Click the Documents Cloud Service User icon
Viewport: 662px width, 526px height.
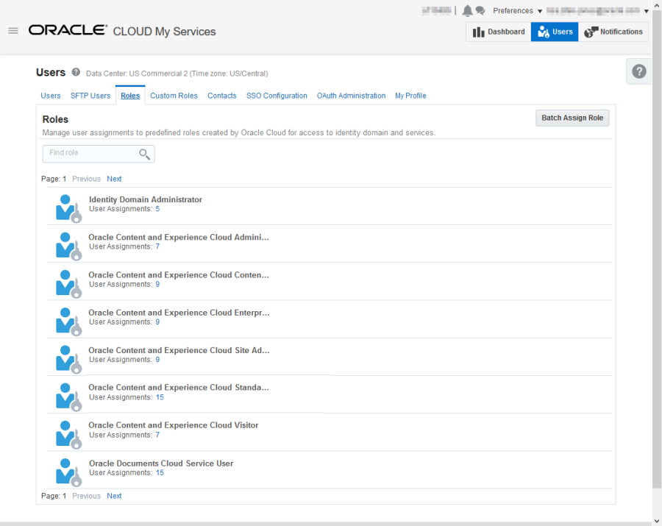tap(68, 472)
